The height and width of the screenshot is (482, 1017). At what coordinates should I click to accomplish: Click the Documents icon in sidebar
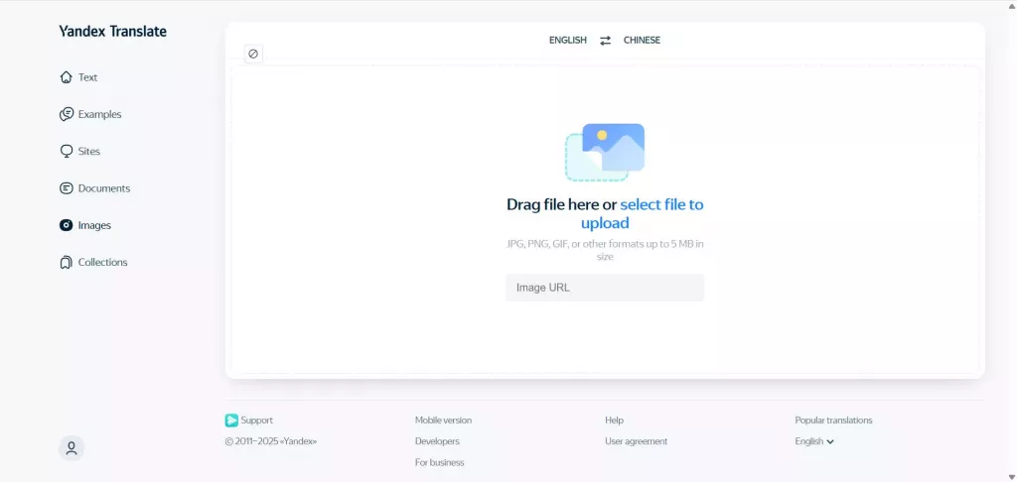pyautogui.click(x=66, y=188)
